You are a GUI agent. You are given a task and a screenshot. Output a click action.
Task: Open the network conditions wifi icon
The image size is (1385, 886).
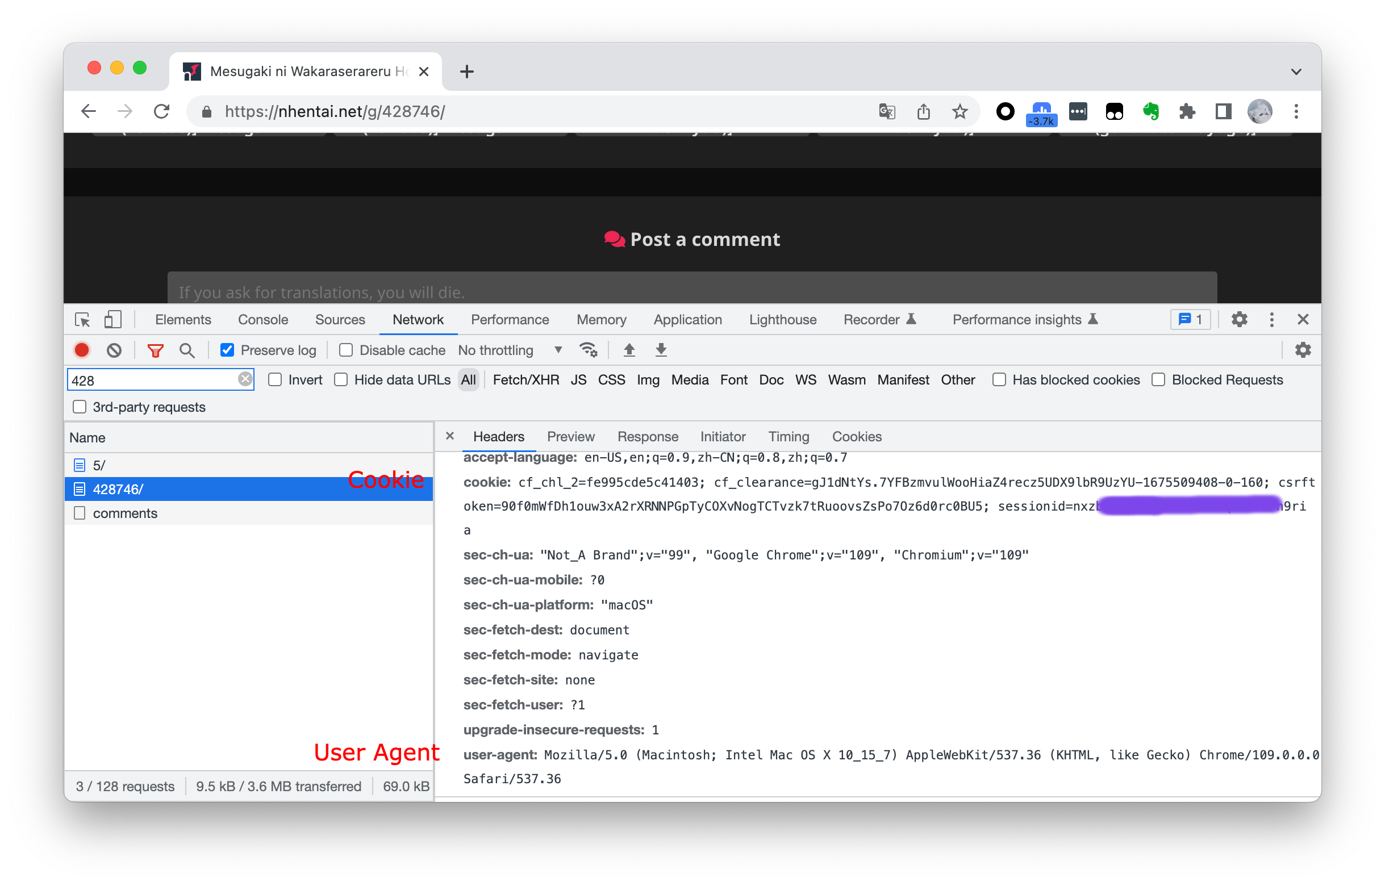(588, 350)
